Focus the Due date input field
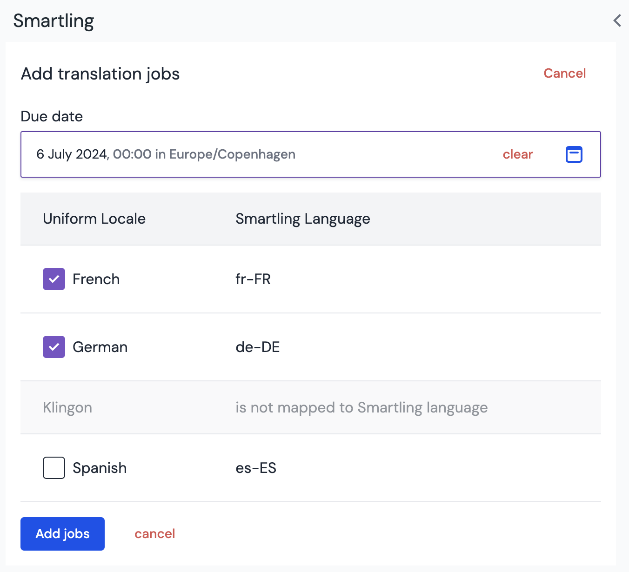 click(x=311, y=154)
